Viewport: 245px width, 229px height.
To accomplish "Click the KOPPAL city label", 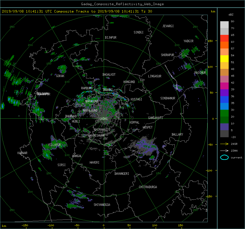I will pos(134,122).
